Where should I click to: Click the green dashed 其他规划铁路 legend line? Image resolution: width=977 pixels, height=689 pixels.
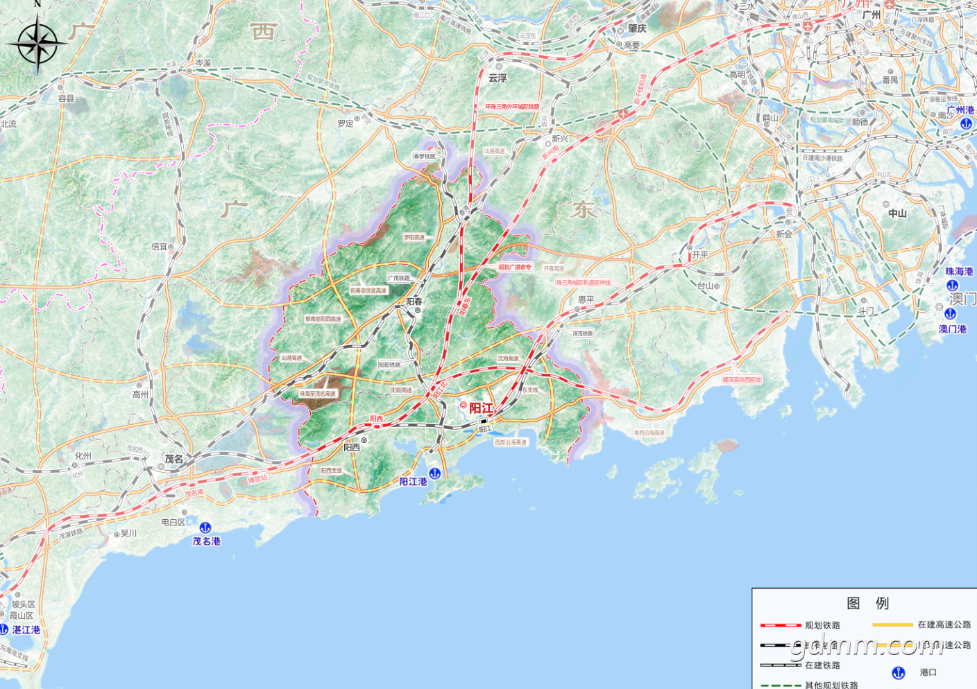[x=781, y=685]
